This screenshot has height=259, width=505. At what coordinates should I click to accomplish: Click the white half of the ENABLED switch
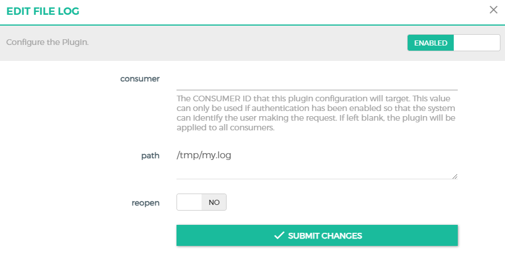coord(477,43)
